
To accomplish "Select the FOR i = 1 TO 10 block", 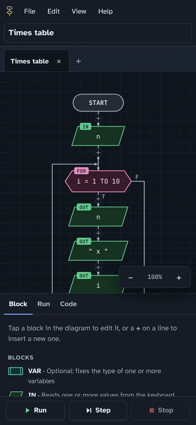I will pos(98,181).
